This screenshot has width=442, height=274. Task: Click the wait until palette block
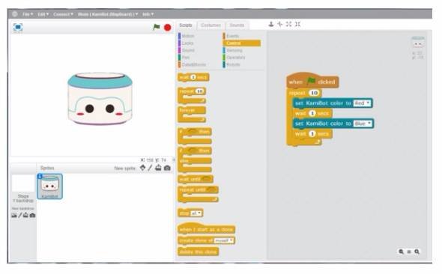click(x=195, y=179)
